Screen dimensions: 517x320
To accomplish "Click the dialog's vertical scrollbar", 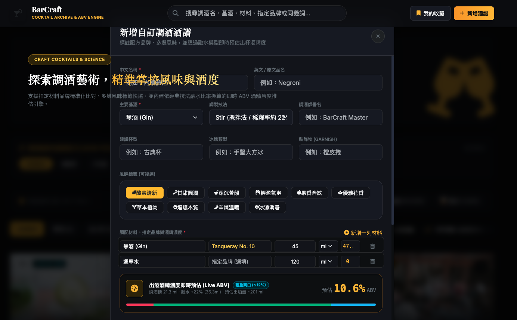I will [x=392, y=140].
